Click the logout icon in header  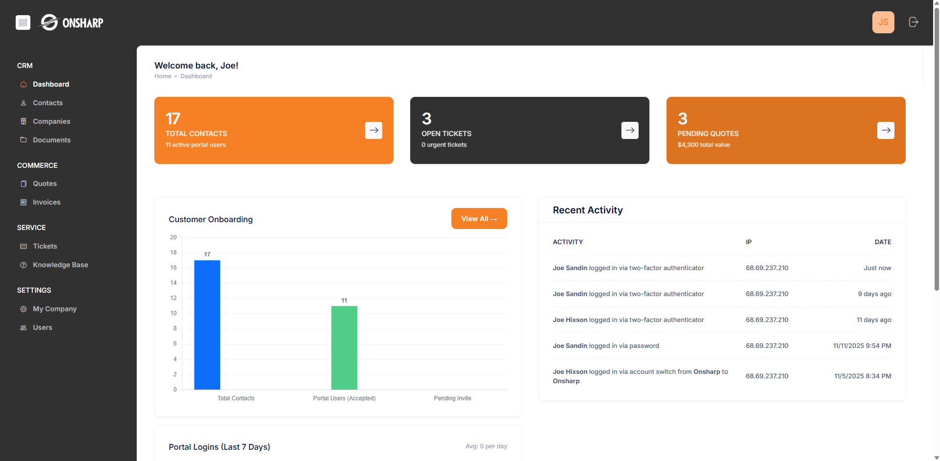(913, 22)
